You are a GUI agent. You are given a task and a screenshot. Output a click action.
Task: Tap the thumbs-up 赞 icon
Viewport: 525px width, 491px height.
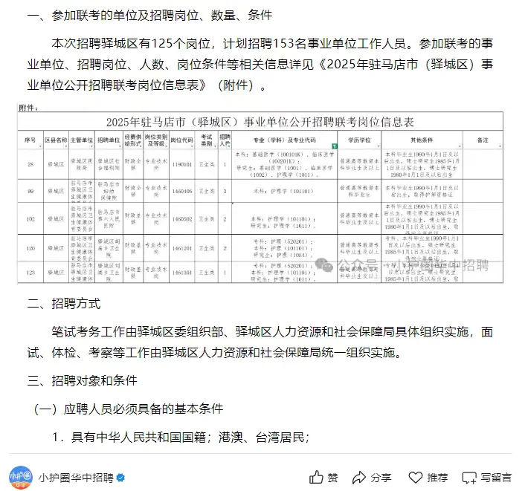point(316,478)
